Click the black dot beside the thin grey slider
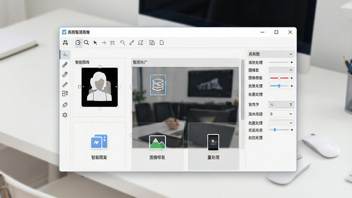The image size is (352, 198). pyautogui.click(x=291, y=62)
